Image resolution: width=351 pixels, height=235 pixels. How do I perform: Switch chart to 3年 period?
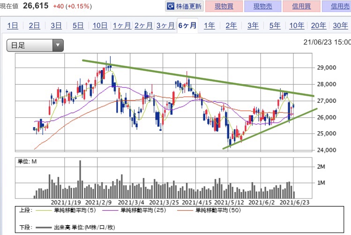tap(253, 26)
